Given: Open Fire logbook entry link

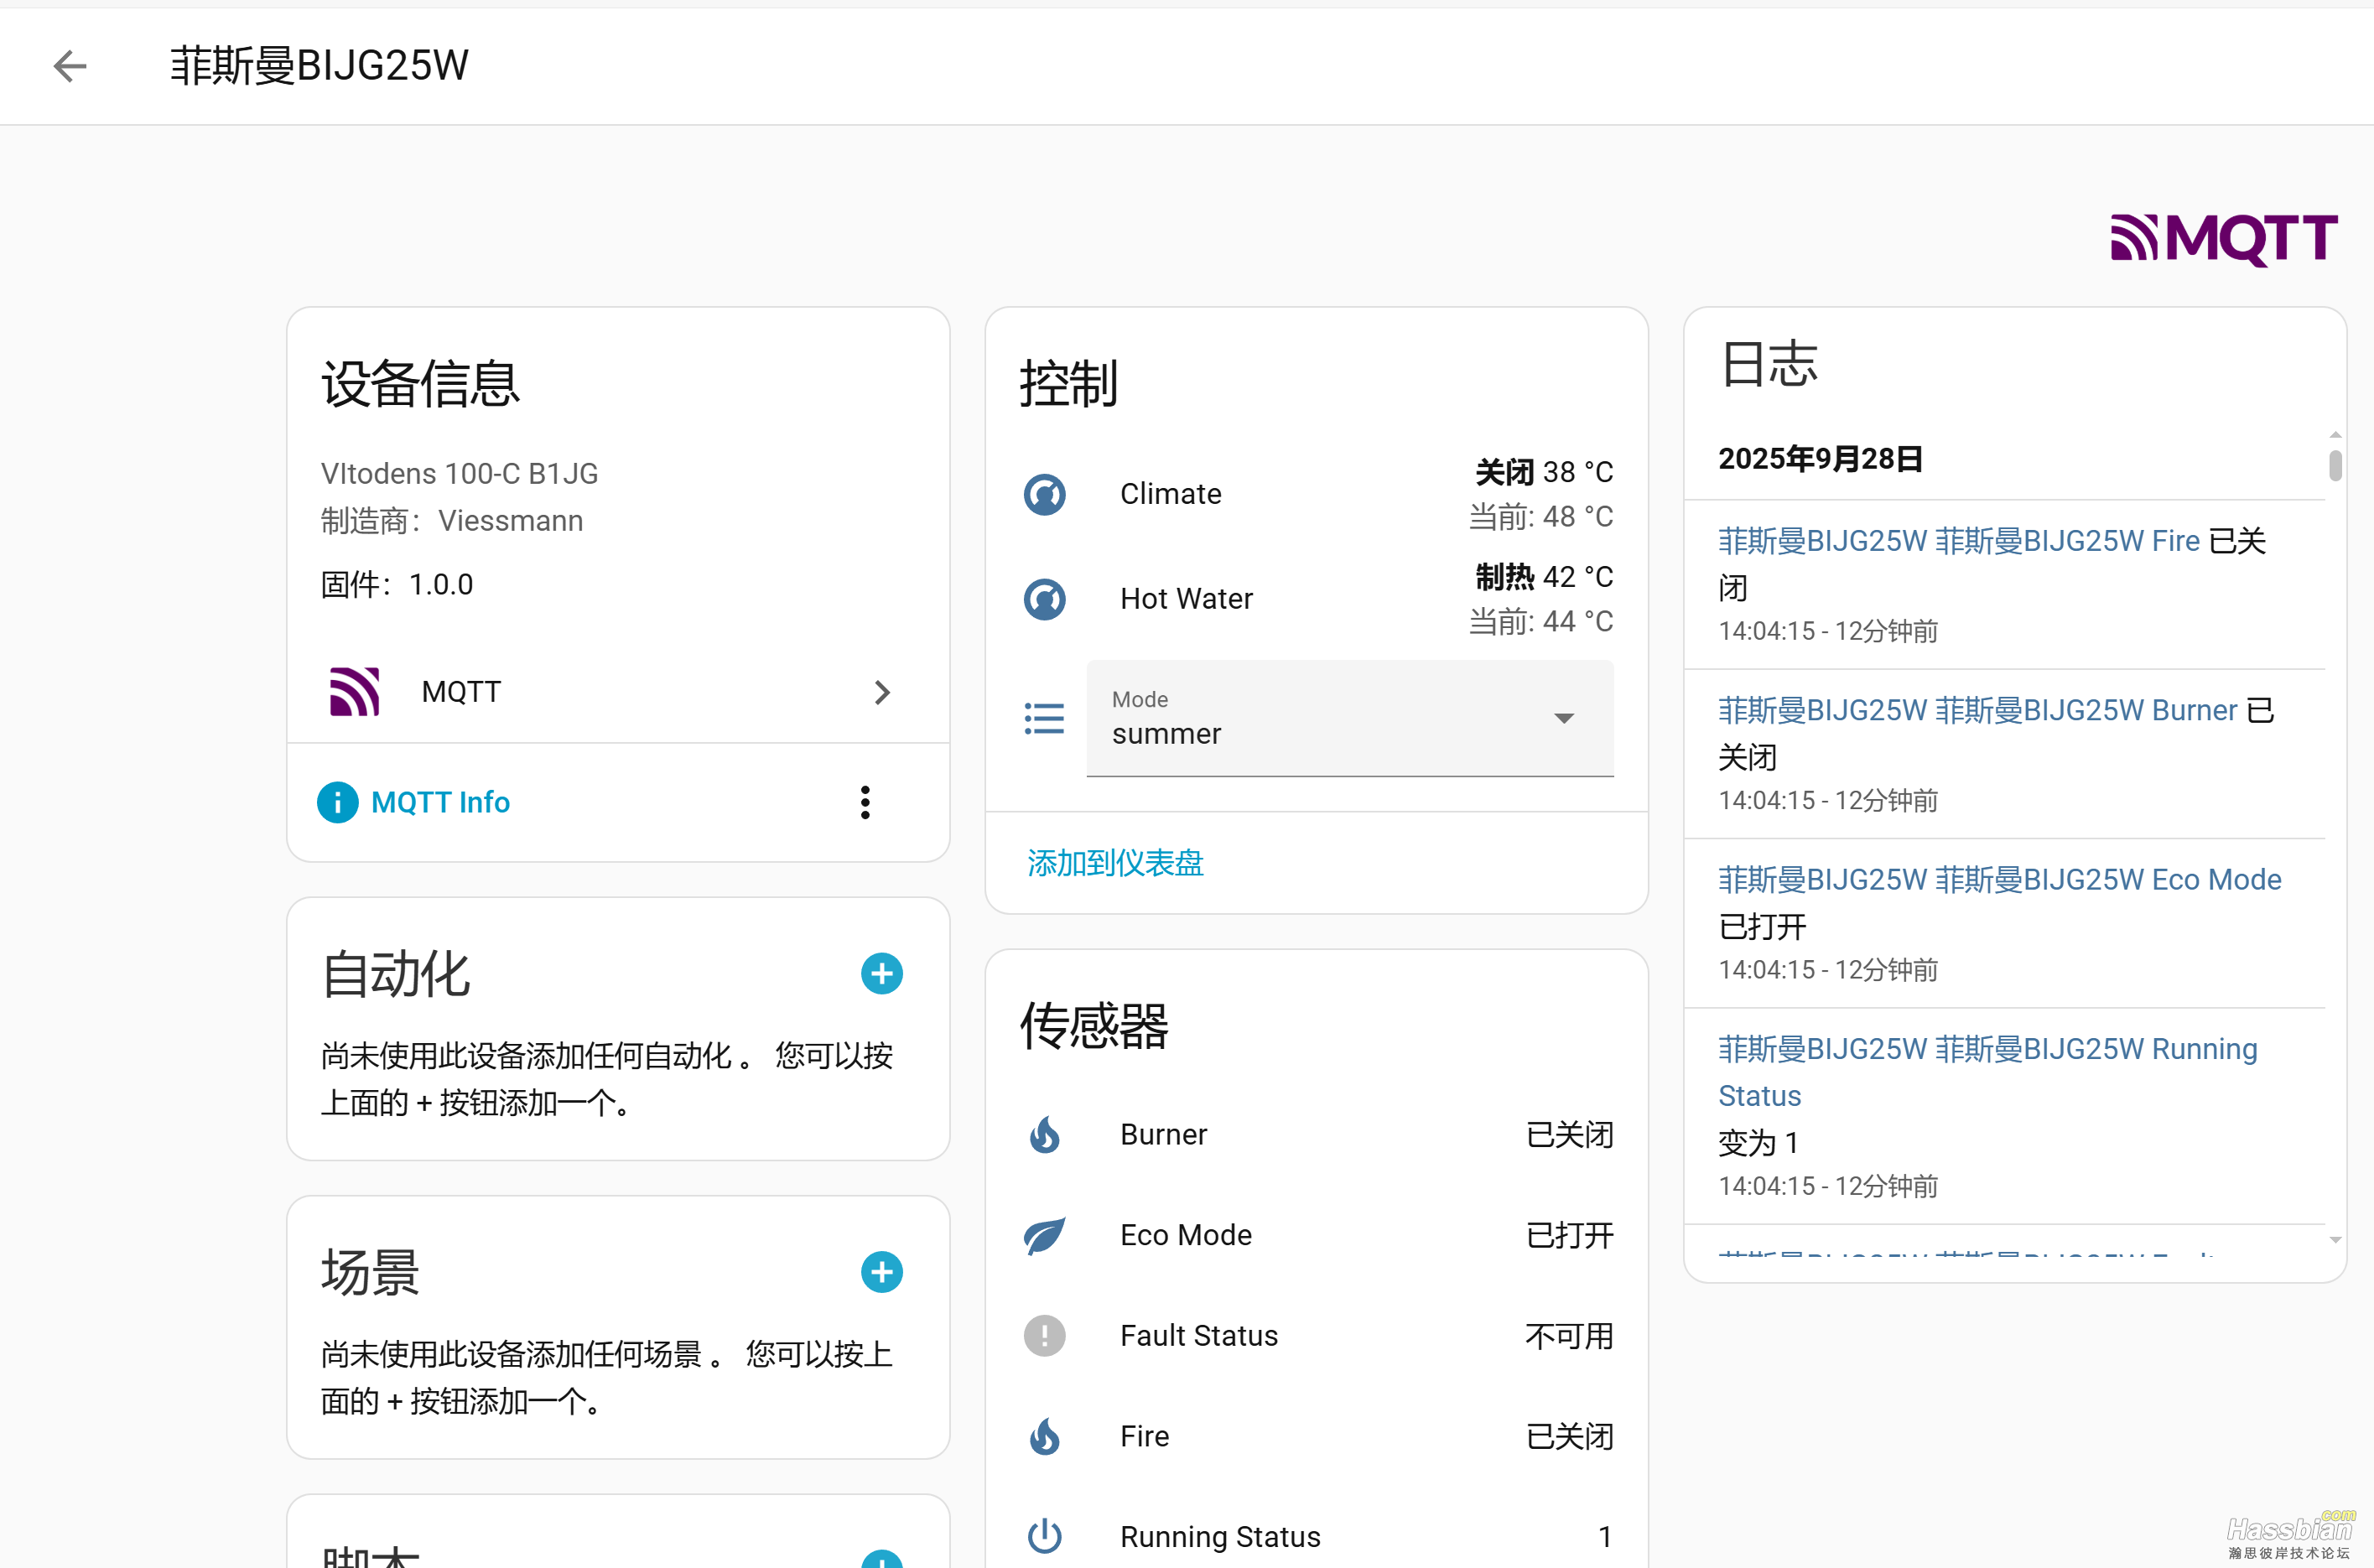Looking at the screenshot, I should [x=1959, y=541].
